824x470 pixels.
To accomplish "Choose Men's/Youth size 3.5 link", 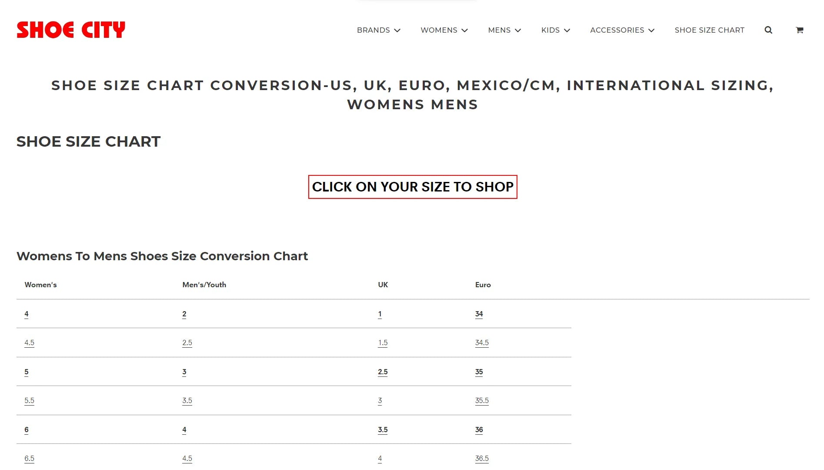I will (x=187, y=400).
